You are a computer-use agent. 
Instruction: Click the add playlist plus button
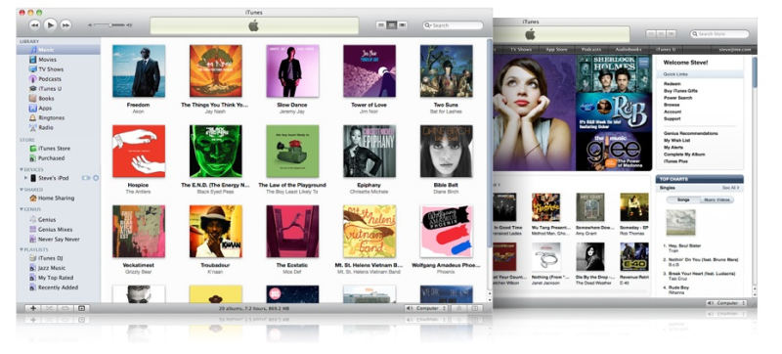(x=33, y=308)
